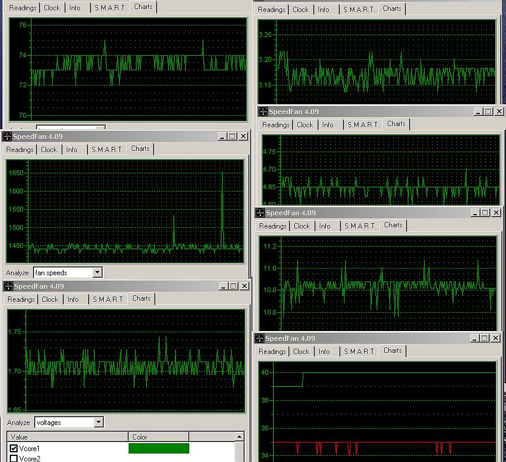506x462 pixels.
Task: Pick the green Vcore1 color swatch
Action: point(159,449)
